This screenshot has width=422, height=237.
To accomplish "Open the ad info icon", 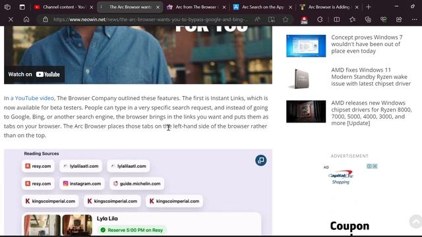I will point(369,167).
